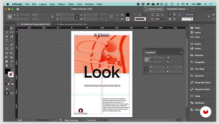Click the Adobe Stock search field
This screenshot has width=219, height=124.
point(203,9)
